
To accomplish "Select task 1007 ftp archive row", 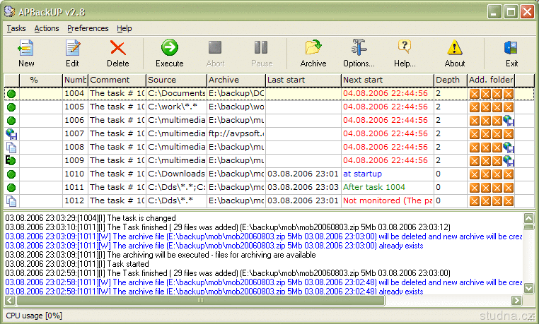I will (236, 133).
